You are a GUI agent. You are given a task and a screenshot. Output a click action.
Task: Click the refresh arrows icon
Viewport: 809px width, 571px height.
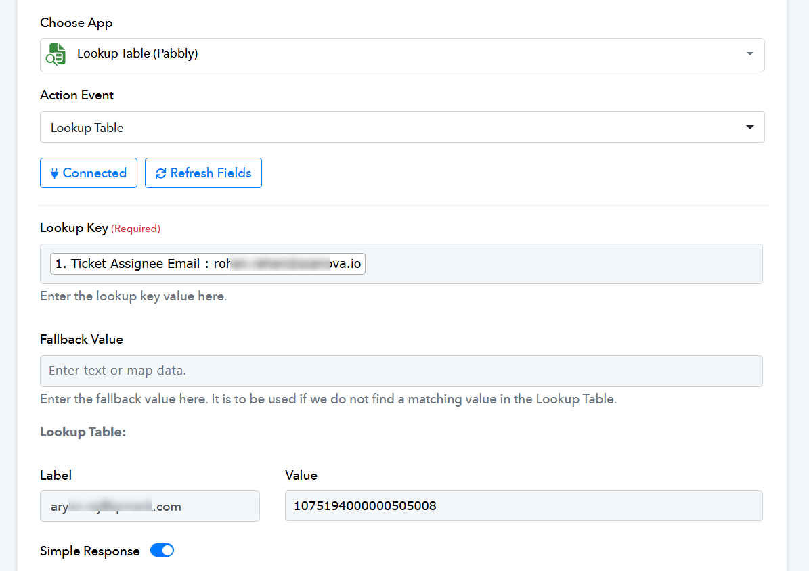[160, 173]
